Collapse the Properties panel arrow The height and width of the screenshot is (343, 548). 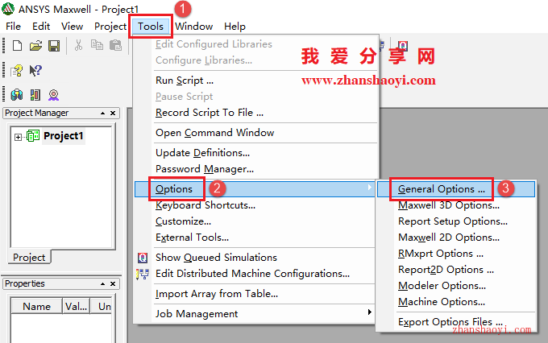pos(103,283)
